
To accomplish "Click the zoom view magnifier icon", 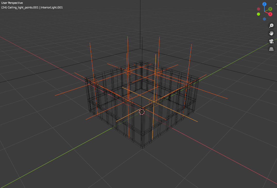I will click(271, 26).
